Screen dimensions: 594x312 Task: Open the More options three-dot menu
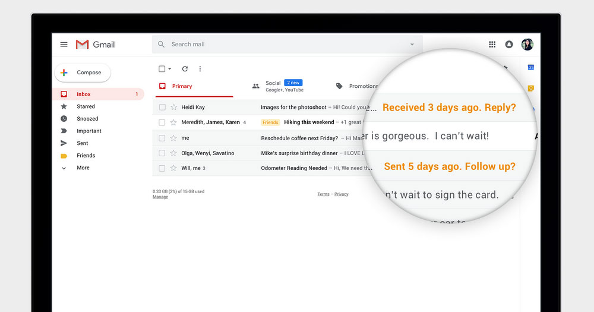(200, 68)
